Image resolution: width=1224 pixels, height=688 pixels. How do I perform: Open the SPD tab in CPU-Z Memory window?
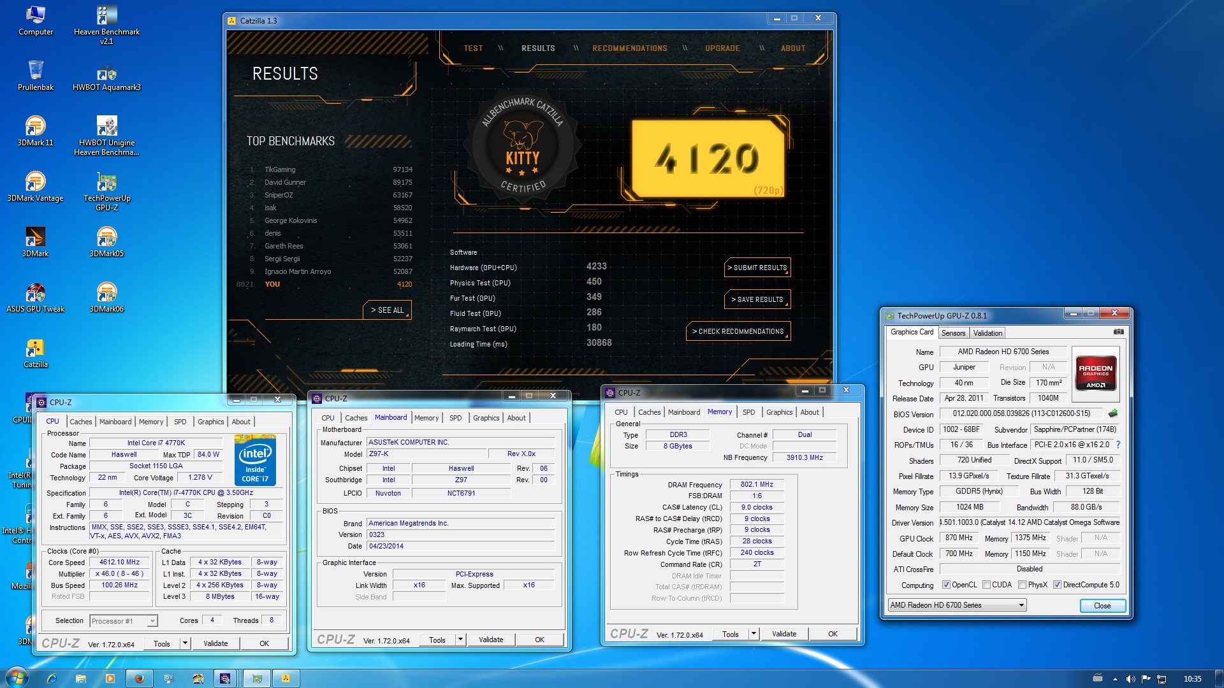click(748, 412)
